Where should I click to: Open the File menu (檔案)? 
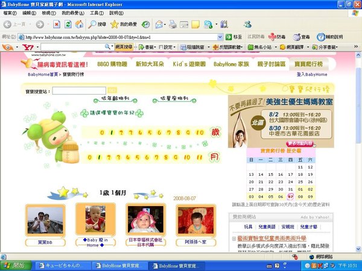(10, 13)
